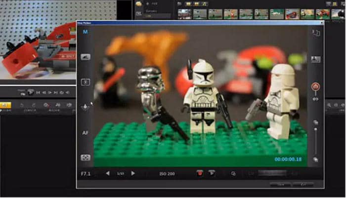This screenshot has height=198, width=346.
Task: Open the sound mixer icon in timeline toolbar
Action: (x=58, y=105)
